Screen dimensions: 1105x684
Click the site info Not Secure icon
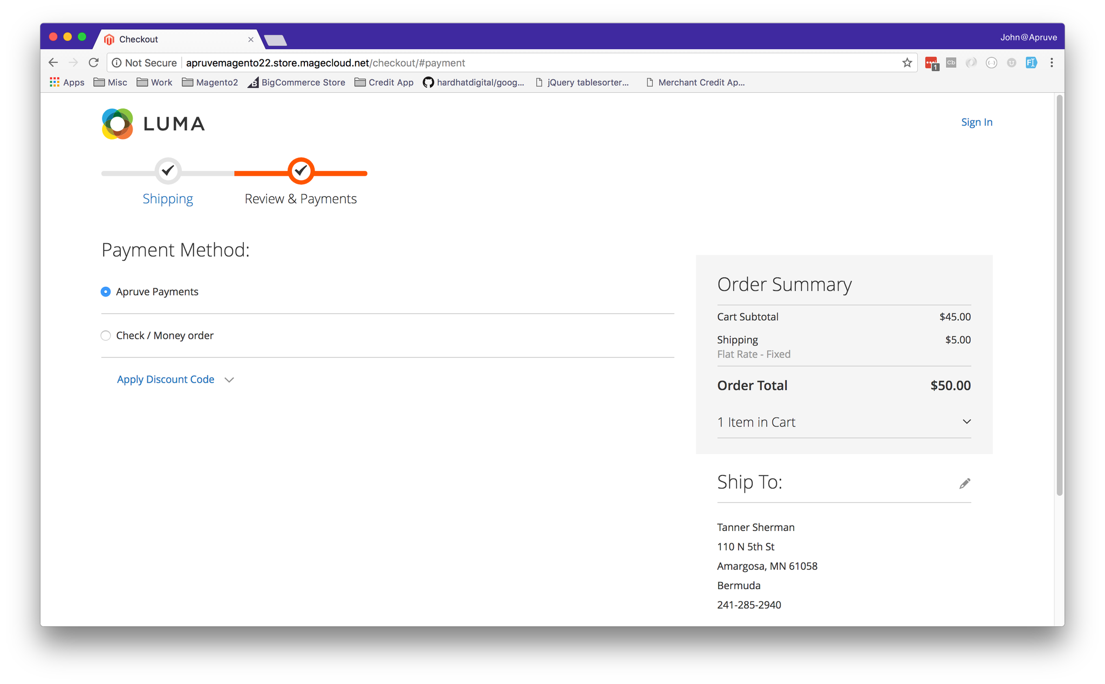(x=117, y=63)
